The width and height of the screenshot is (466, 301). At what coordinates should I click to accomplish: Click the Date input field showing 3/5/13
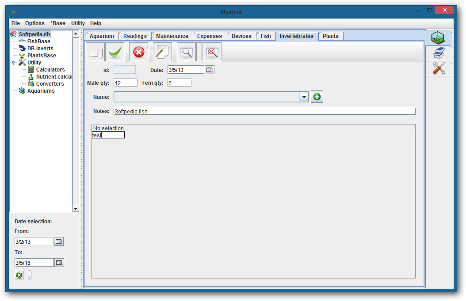(x=186, y=70)
